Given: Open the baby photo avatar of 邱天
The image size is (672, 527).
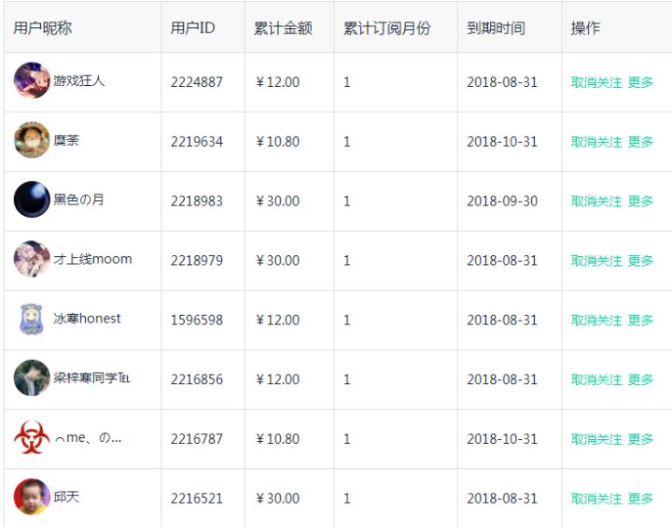Looking at the screenshot, I should click(x=32, y=497).
